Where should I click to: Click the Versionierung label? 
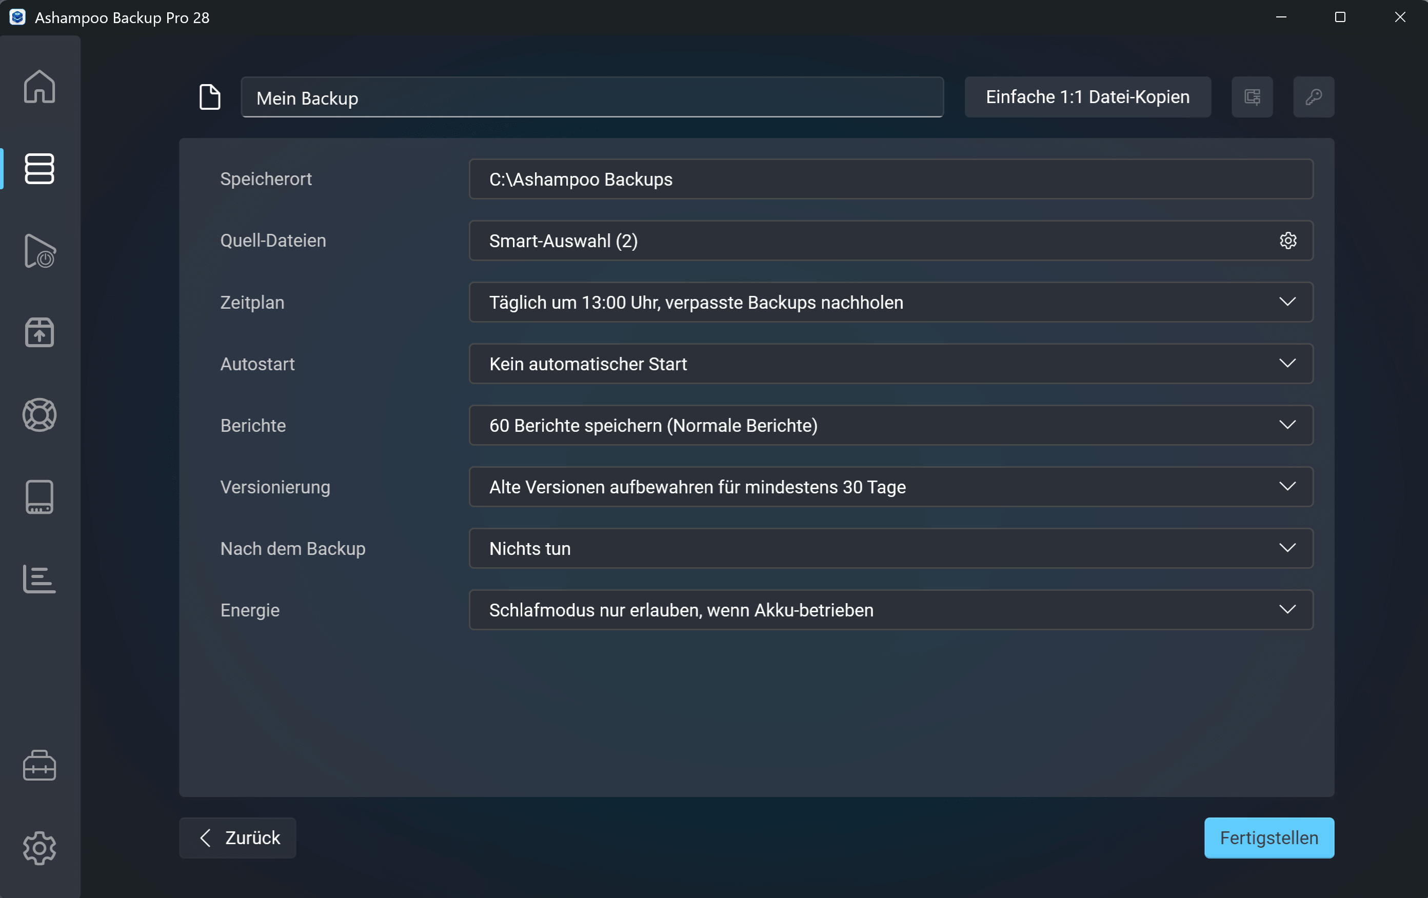(275, 487)
